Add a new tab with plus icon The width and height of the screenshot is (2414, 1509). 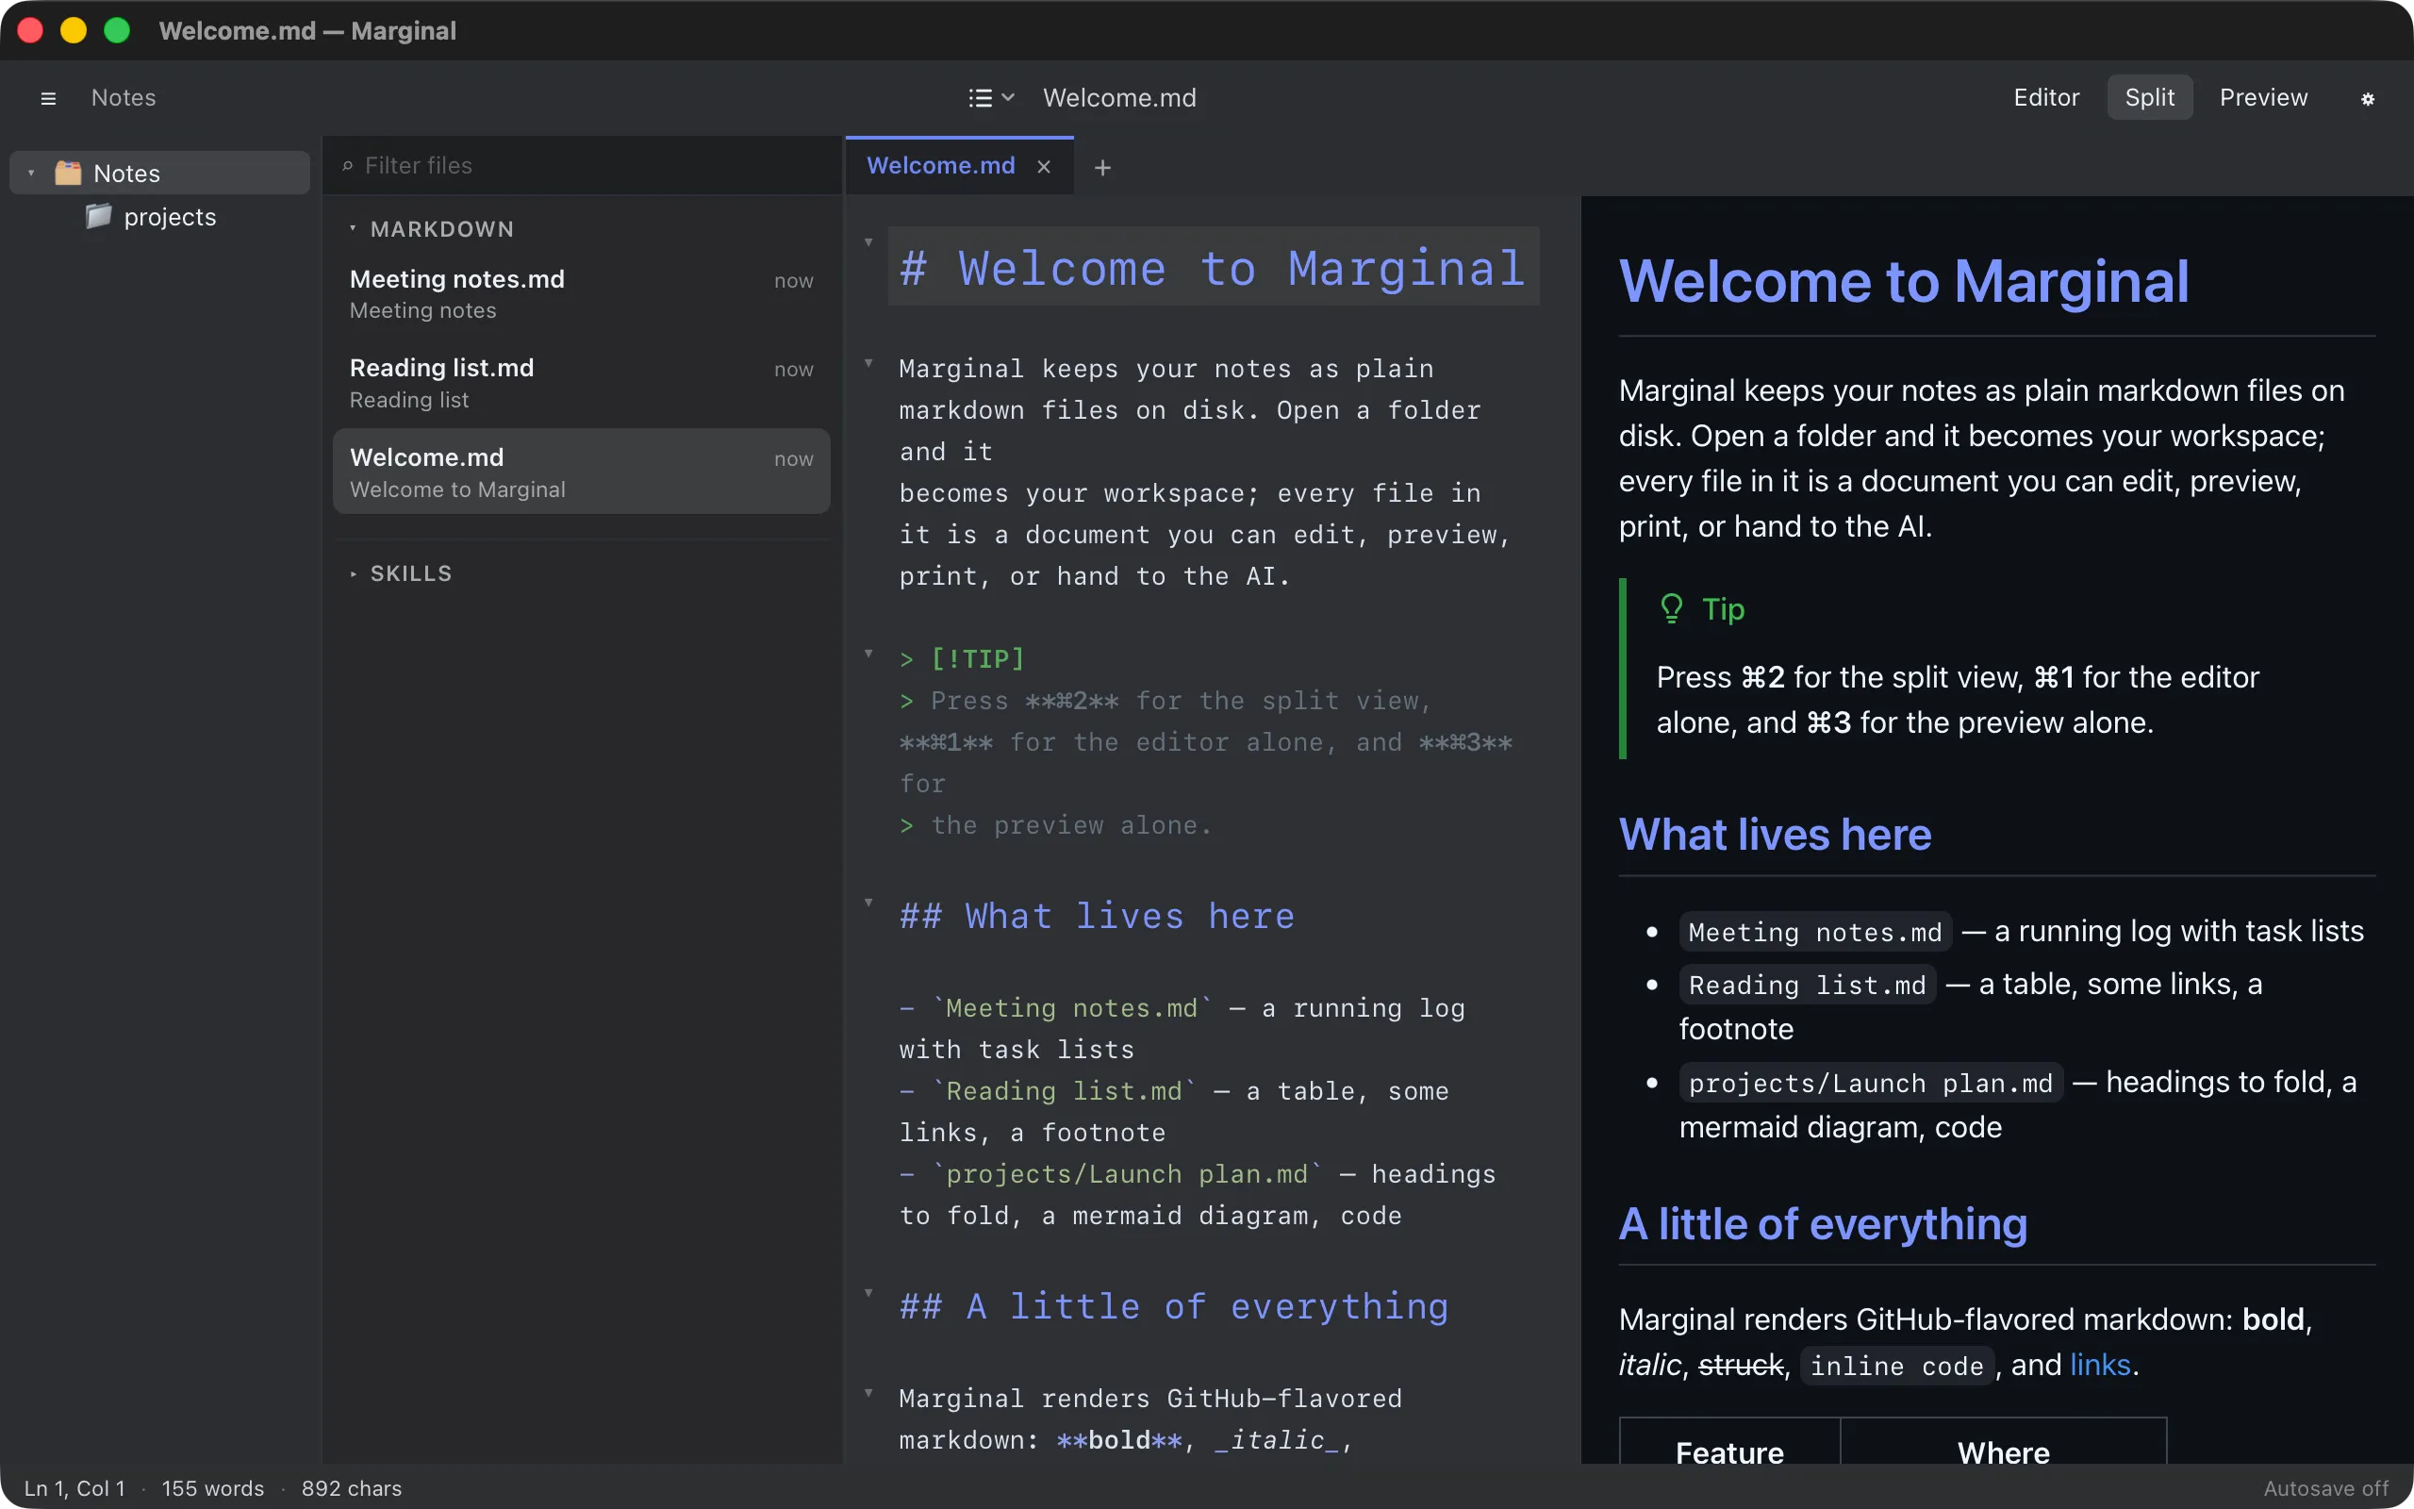pos(1102,168)
